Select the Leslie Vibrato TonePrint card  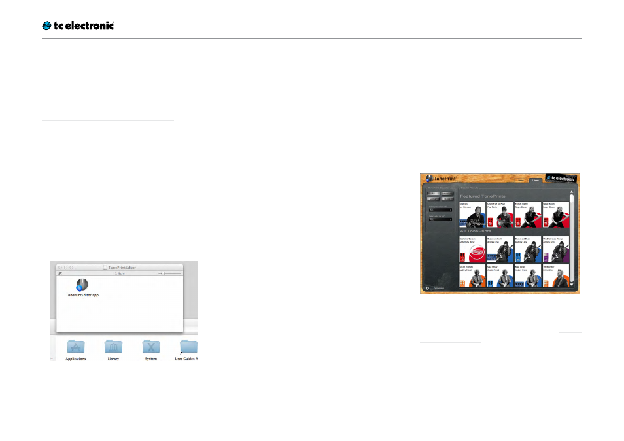(472, 276)
